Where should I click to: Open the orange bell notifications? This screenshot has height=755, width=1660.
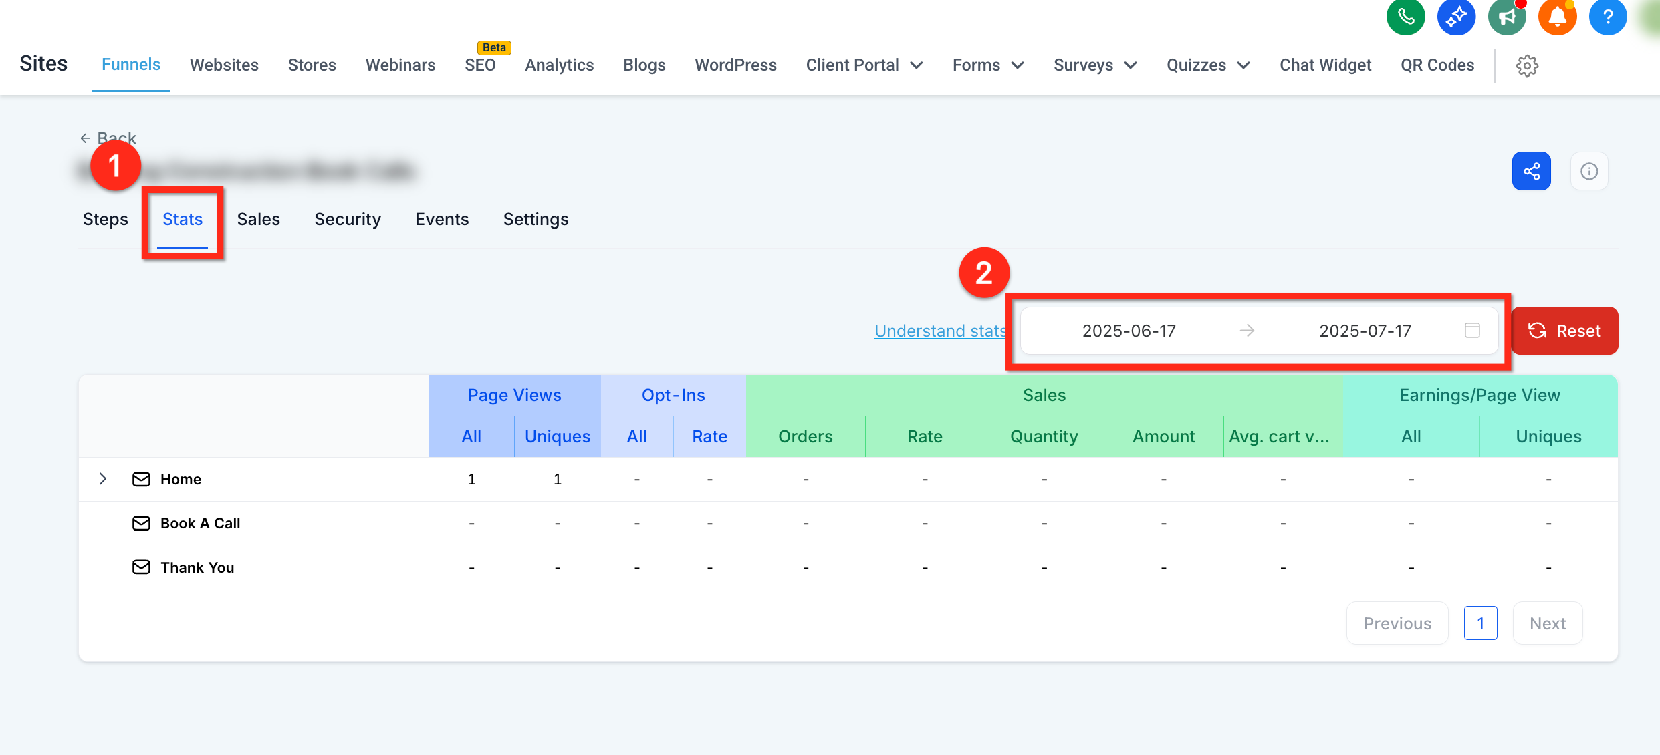point(1558,17)
